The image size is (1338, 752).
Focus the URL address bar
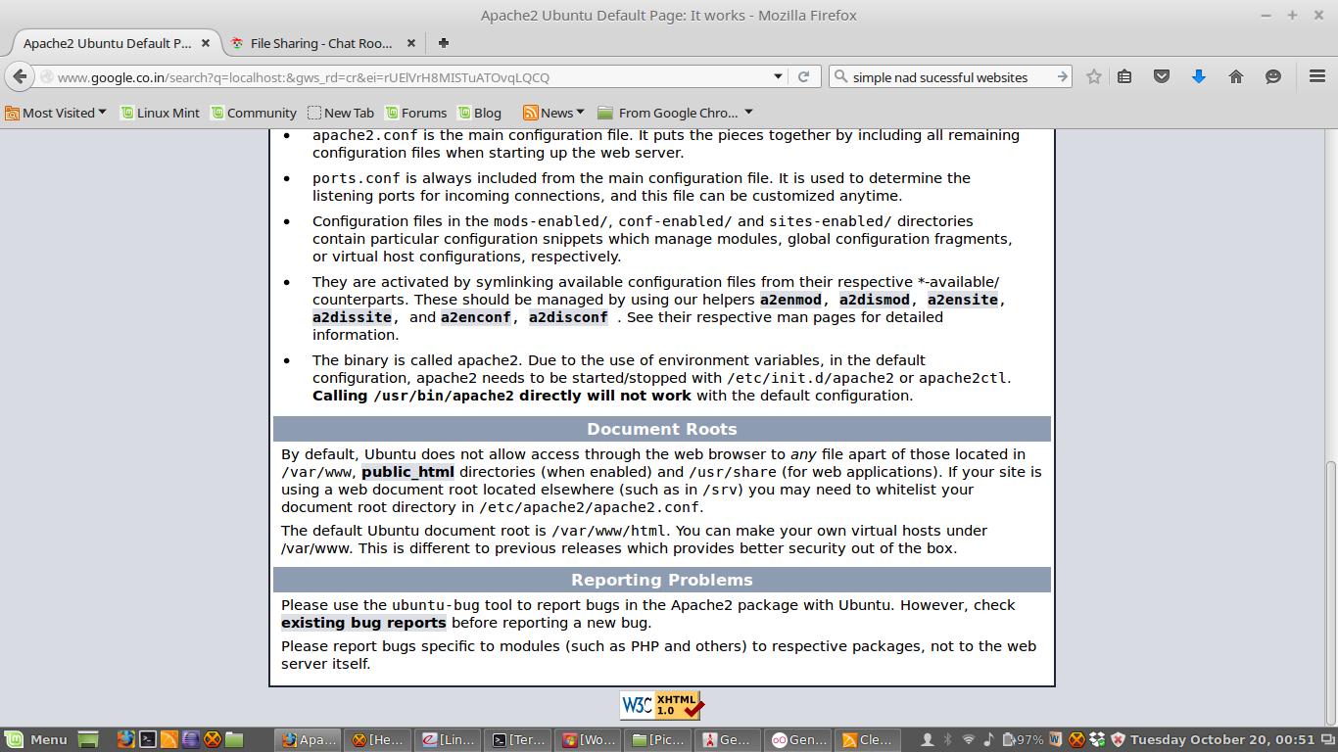(411, 76)
